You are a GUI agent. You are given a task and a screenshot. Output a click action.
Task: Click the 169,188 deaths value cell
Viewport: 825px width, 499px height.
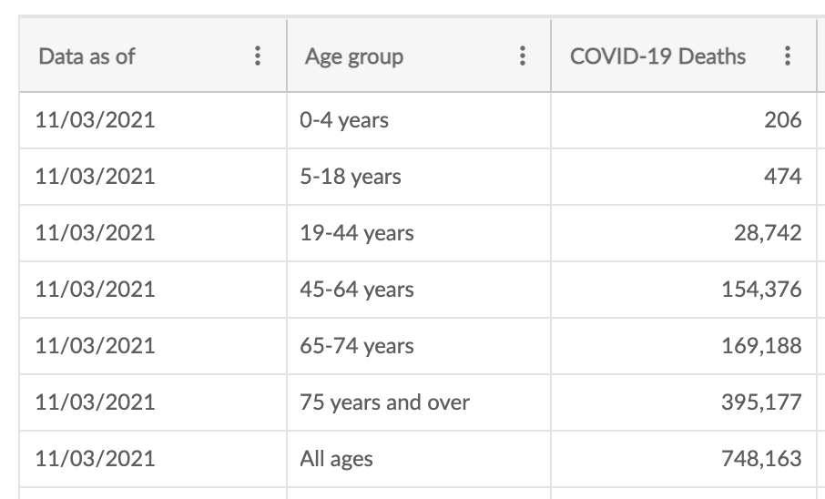point(684,346)
